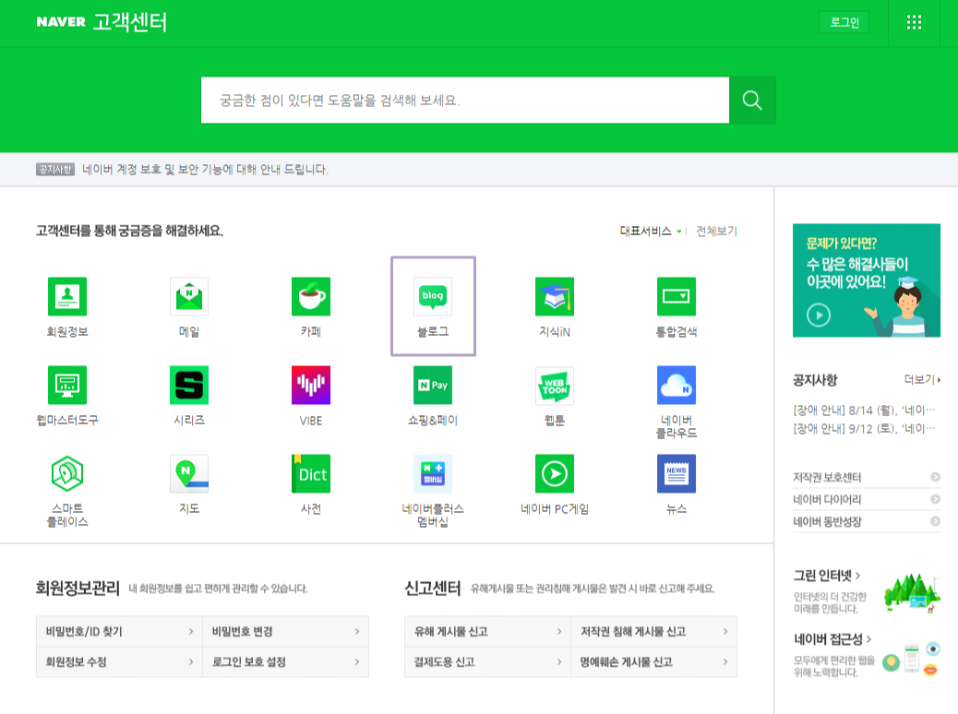Click the green forest 그린 인터넷 illustration

[912, 592]
